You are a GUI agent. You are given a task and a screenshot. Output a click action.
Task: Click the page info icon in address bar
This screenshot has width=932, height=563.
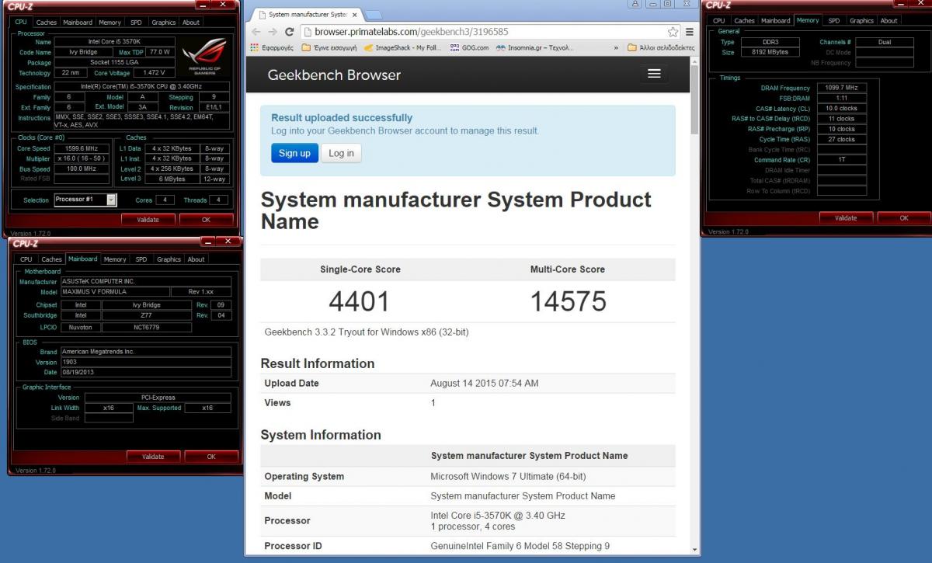[x=308, y=32]
